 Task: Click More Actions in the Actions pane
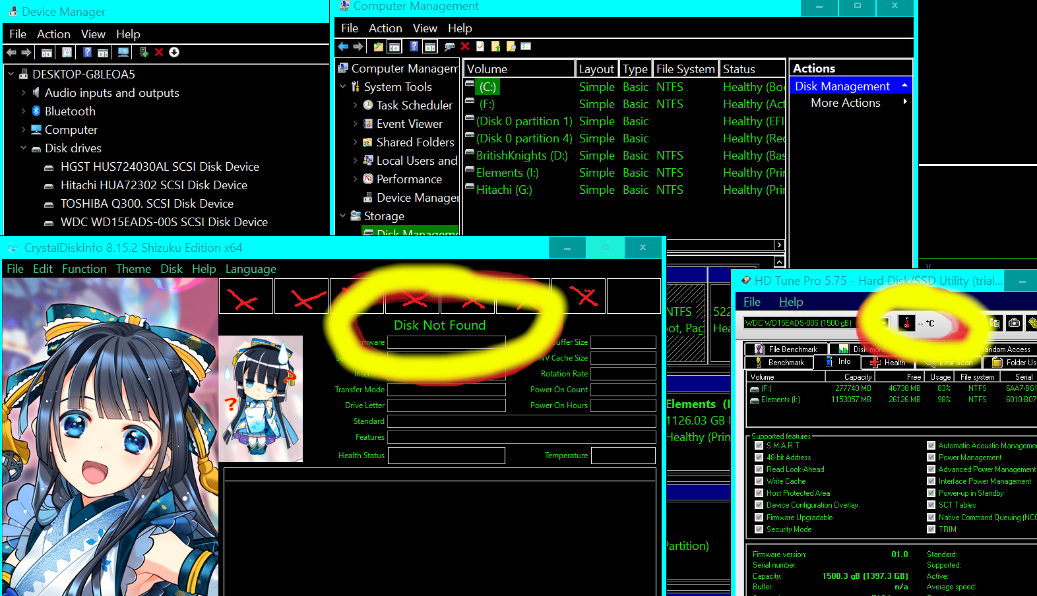pos(845,103)
